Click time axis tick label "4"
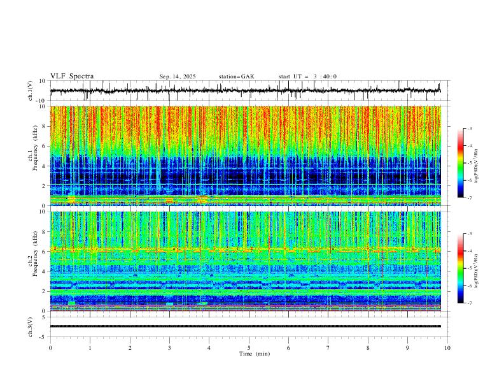Viewport: 504px width, 390px height. pos(209,348)
